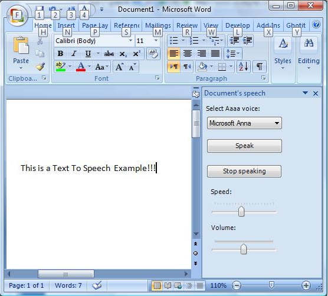Image resolution: width=328 pixels, height=296 pixels.
Task: Open the Review ribbon tab
Action: (x=187, y=25)
